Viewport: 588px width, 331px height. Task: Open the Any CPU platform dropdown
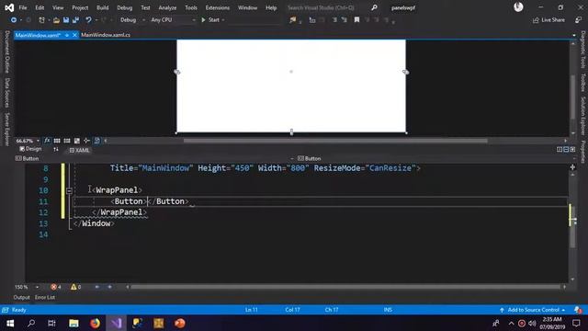[173, 20]
